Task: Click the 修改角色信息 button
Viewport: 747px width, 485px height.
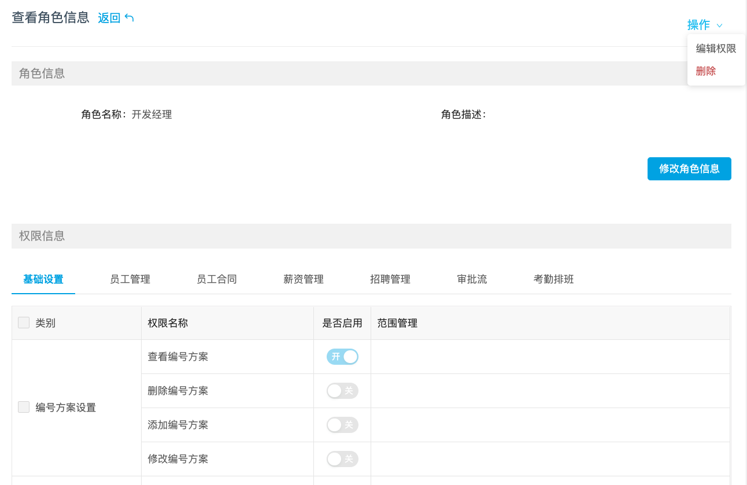Action: tap(689, 169)
